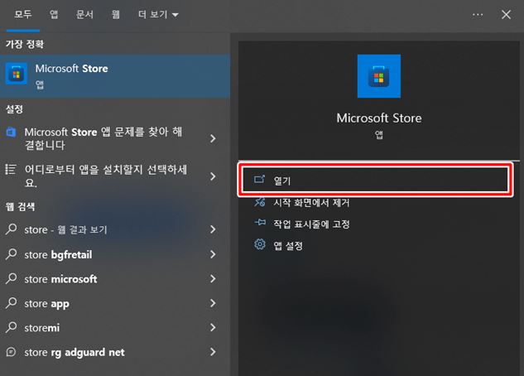Expand arrow for store 웹 결과 보기
The image size is (524, 376).
coord(213,229)
